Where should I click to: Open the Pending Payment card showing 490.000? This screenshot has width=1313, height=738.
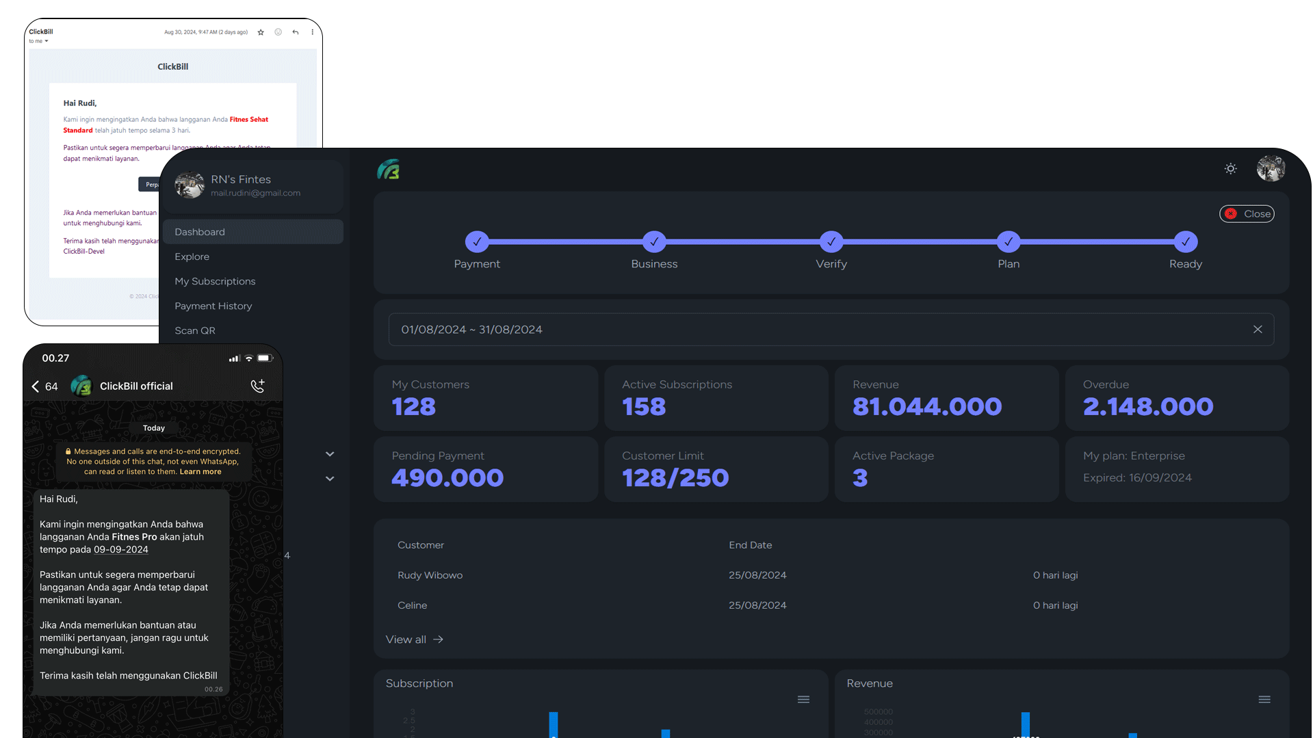(486, 469)
